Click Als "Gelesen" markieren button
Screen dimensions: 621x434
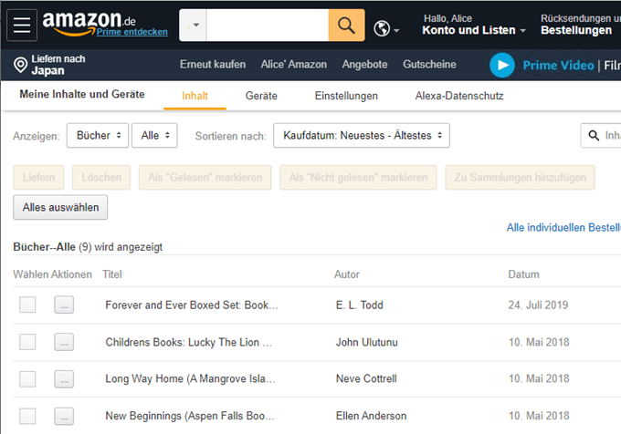coord(205,178)
